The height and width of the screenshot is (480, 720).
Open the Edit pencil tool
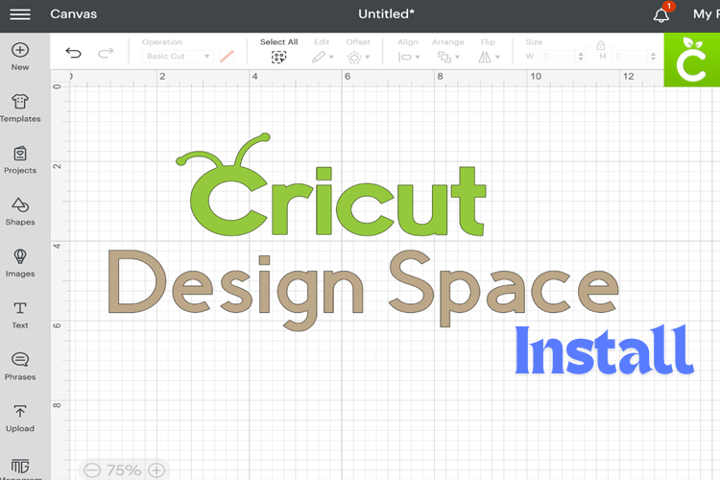[x=319, y=57]
